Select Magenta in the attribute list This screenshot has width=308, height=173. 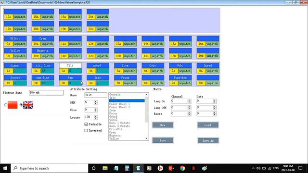click(x=115, y=136)
